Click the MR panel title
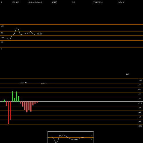The width and height of the screenshot is (143, 143). [x=128, y=74]
